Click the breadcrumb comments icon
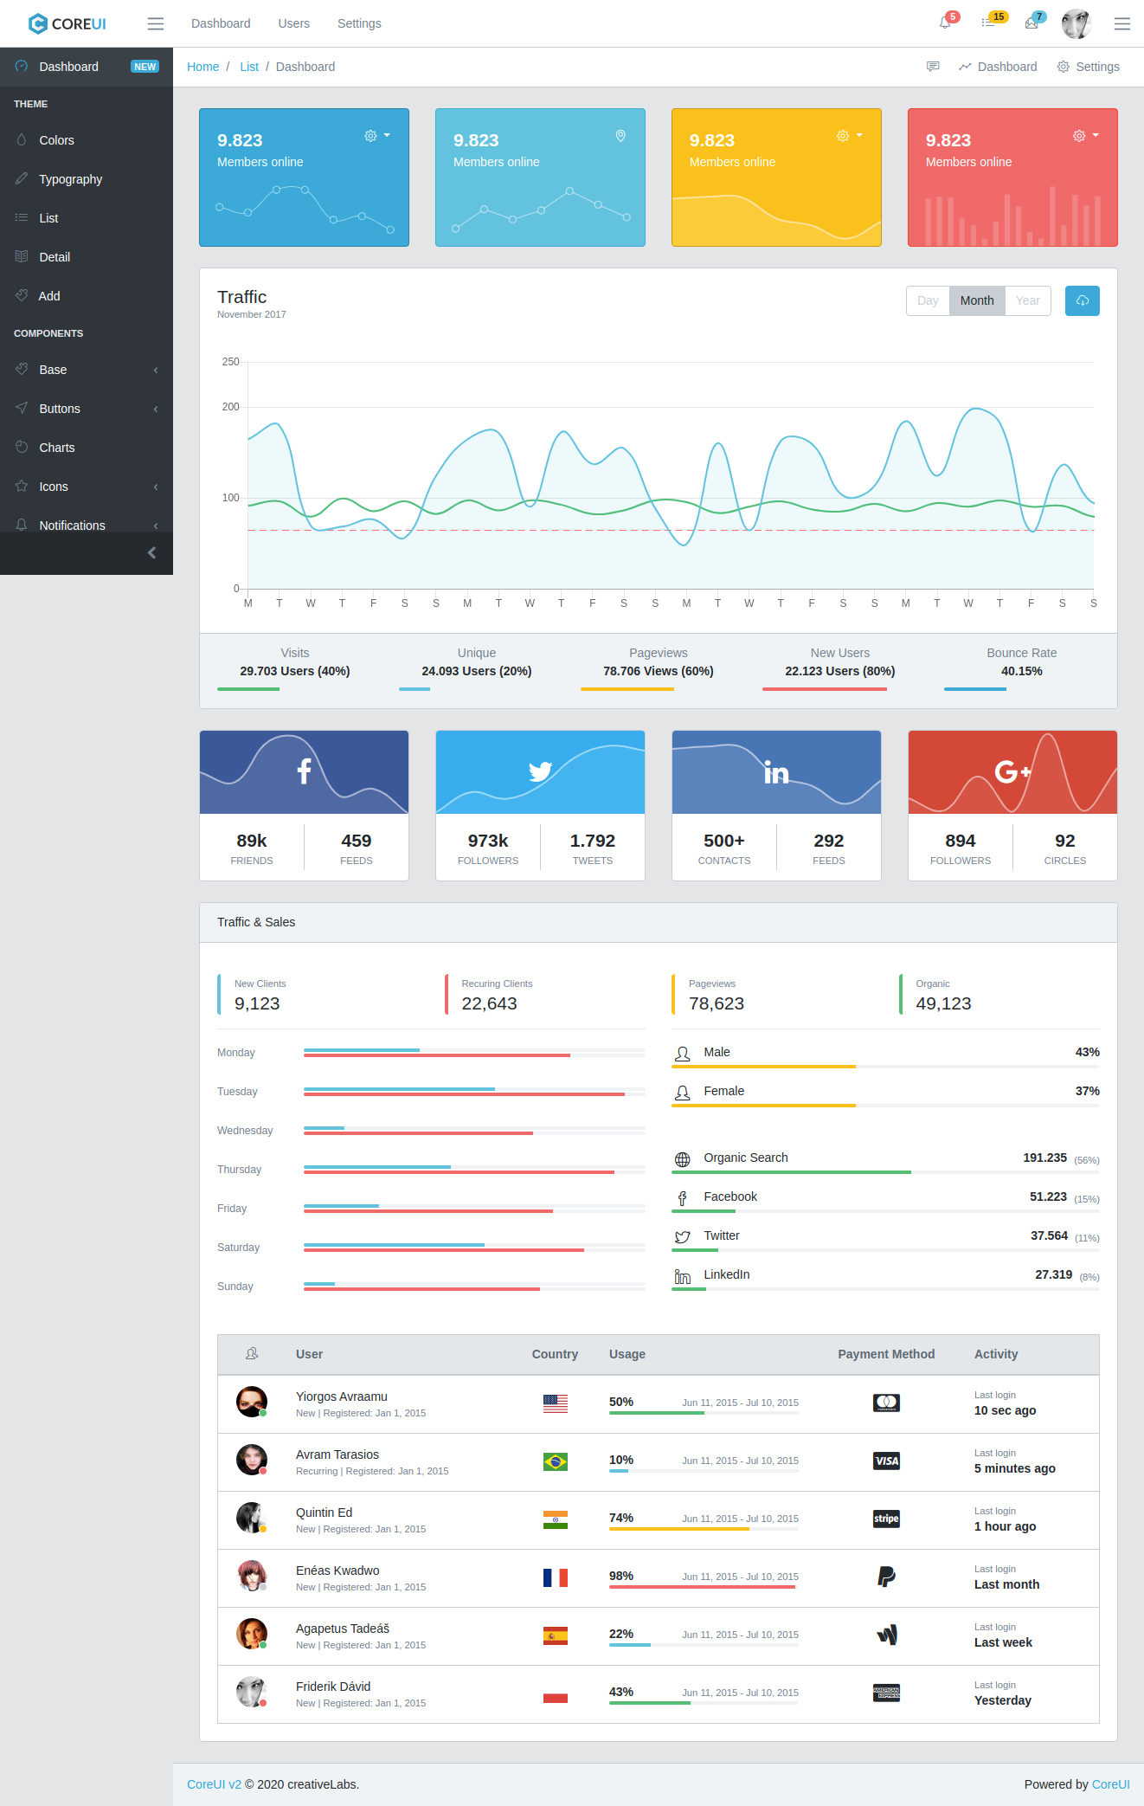 (x=933, y=67)
